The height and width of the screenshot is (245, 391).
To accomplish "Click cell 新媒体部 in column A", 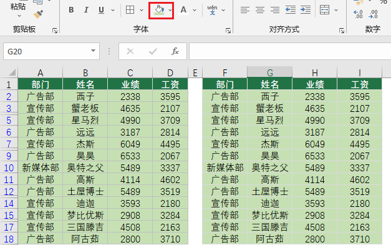I will 40,167.
